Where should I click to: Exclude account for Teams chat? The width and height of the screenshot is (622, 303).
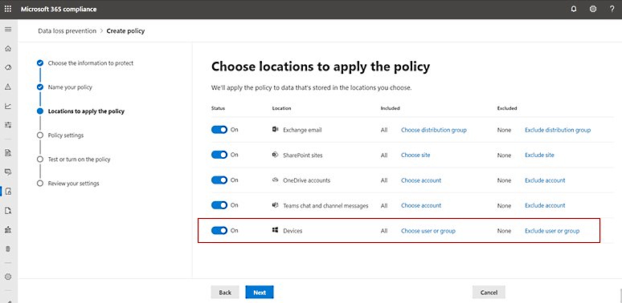545,206
